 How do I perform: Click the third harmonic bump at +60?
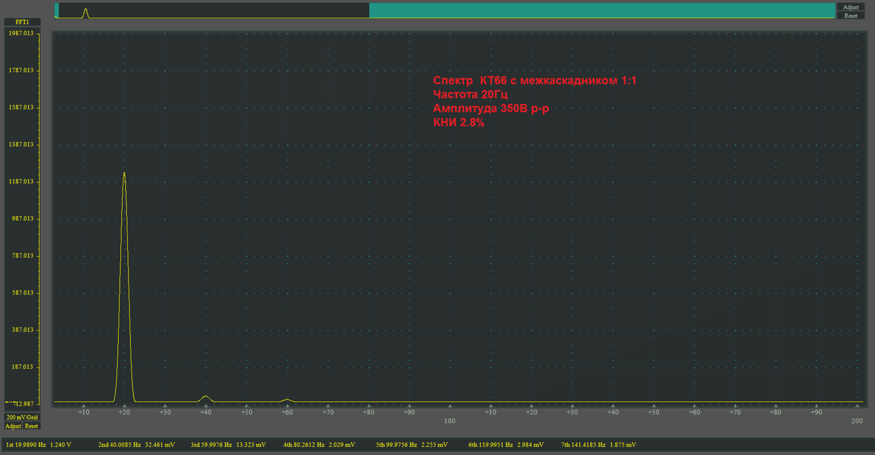click(x=287, y=400)
